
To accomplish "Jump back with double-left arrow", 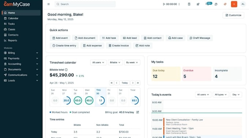I will [x=111, y=83].
